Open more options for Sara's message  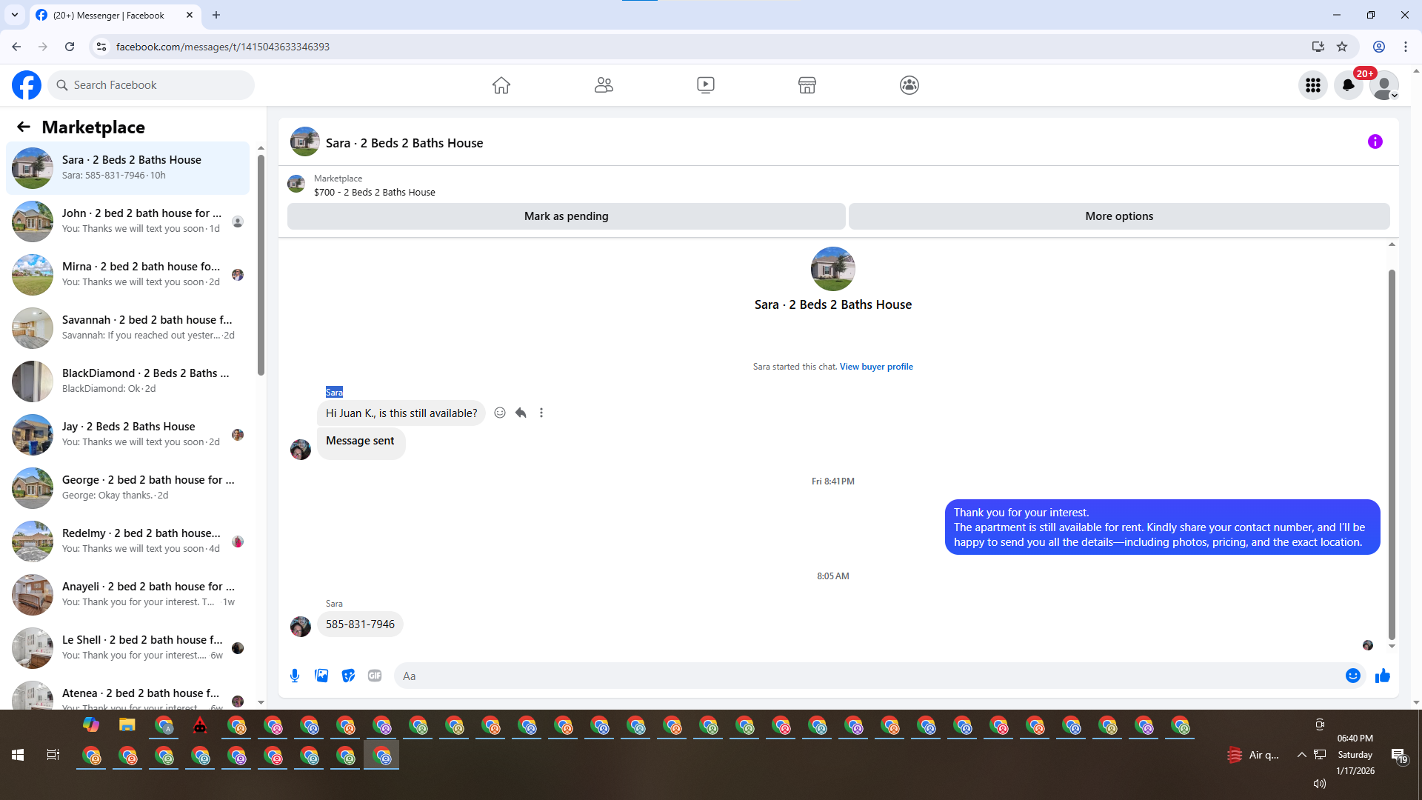[x=541, y=413]
